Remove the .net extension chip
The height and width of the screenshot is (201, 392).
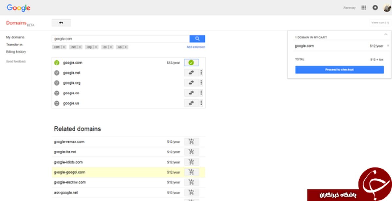coord(80,47)
